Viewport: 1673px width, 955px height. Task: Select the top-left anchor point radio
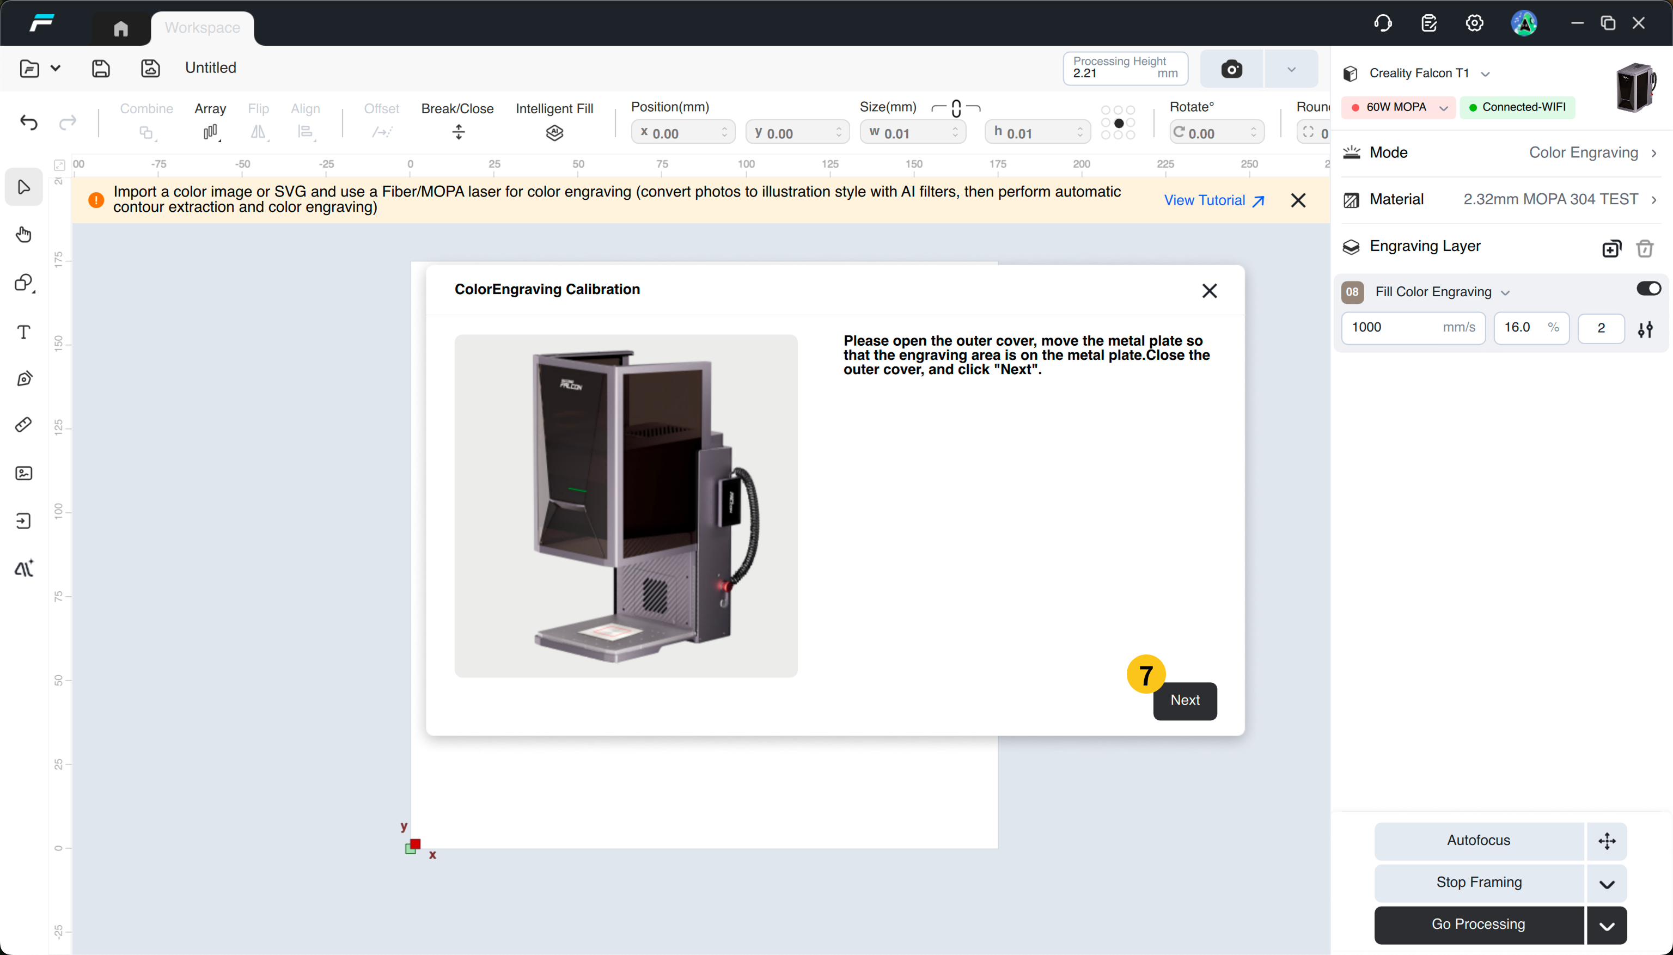click(x=1106, y=110)
